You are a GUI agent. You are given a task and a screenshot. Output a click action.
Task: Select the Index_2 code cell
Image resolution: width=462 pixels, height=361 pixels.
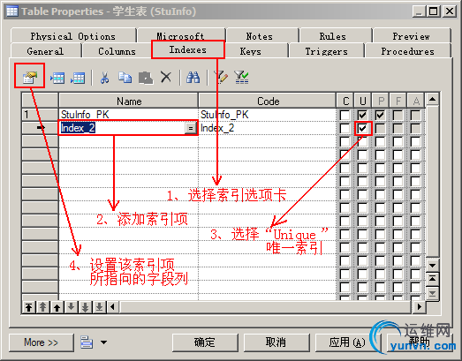pyautogui.click(x=268, y=128)
